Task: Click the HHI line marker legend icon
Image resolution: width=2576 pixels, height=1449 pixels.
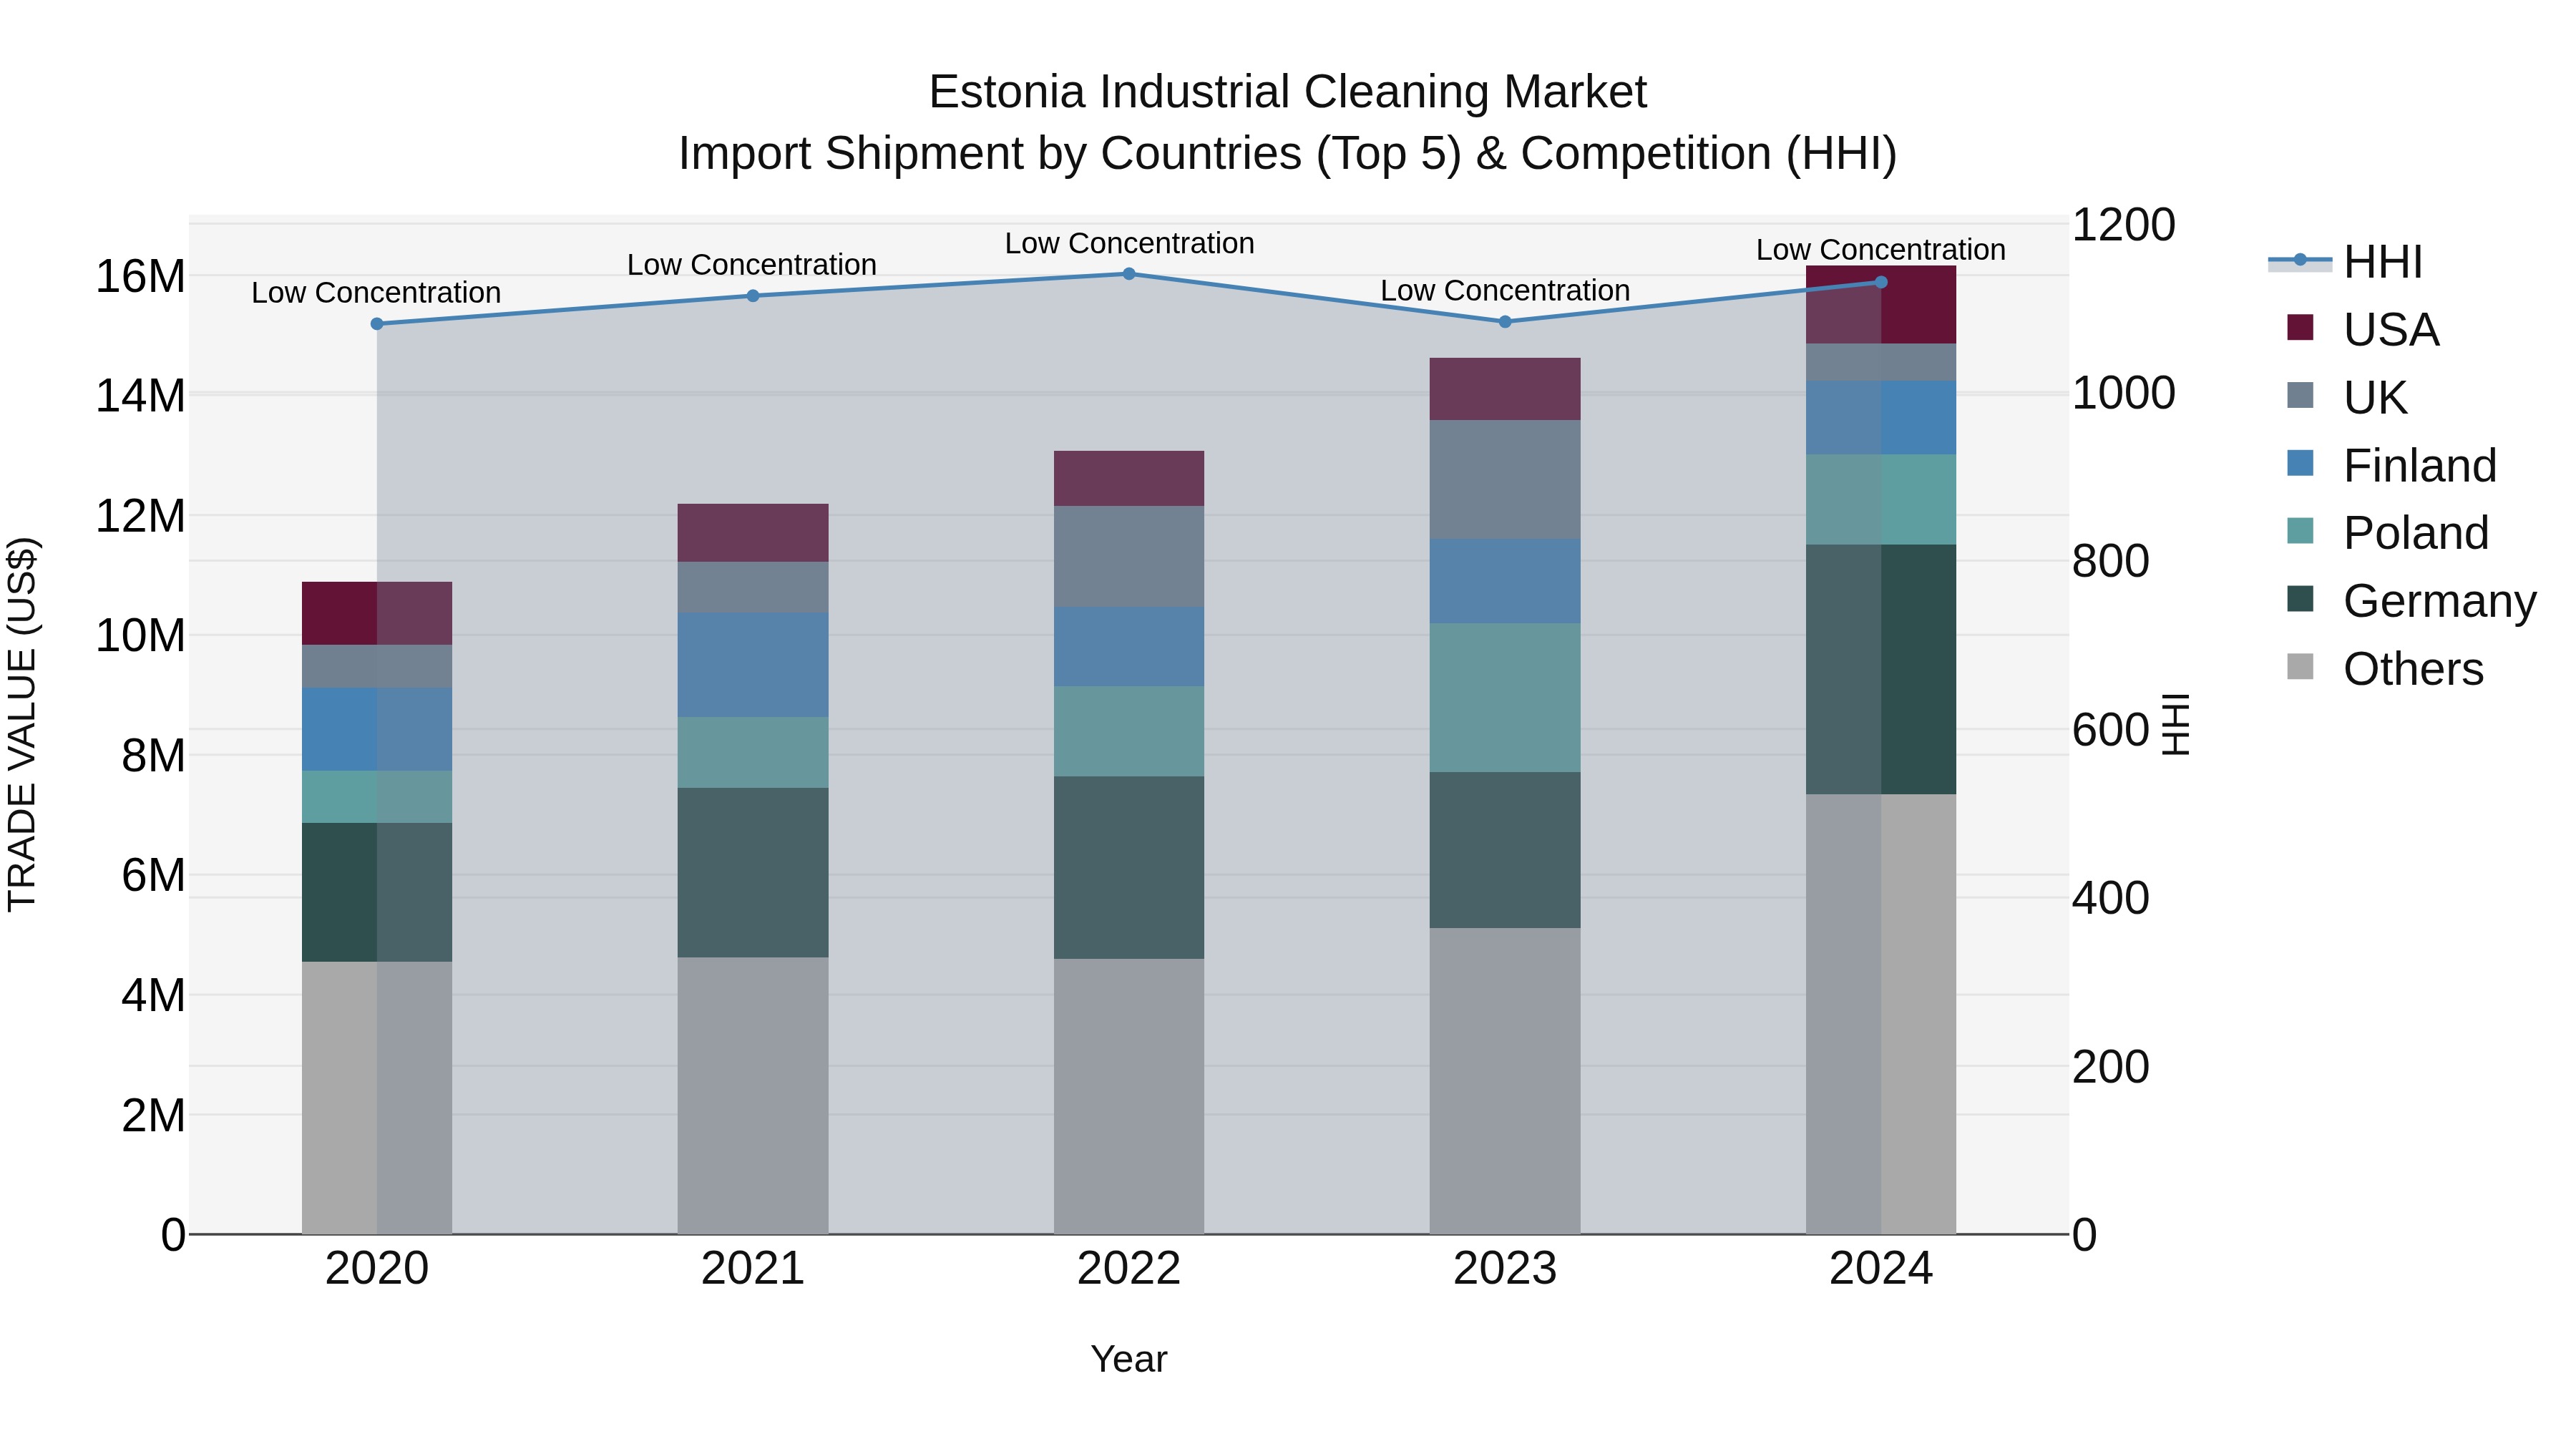Action: tap(2300, 260)
